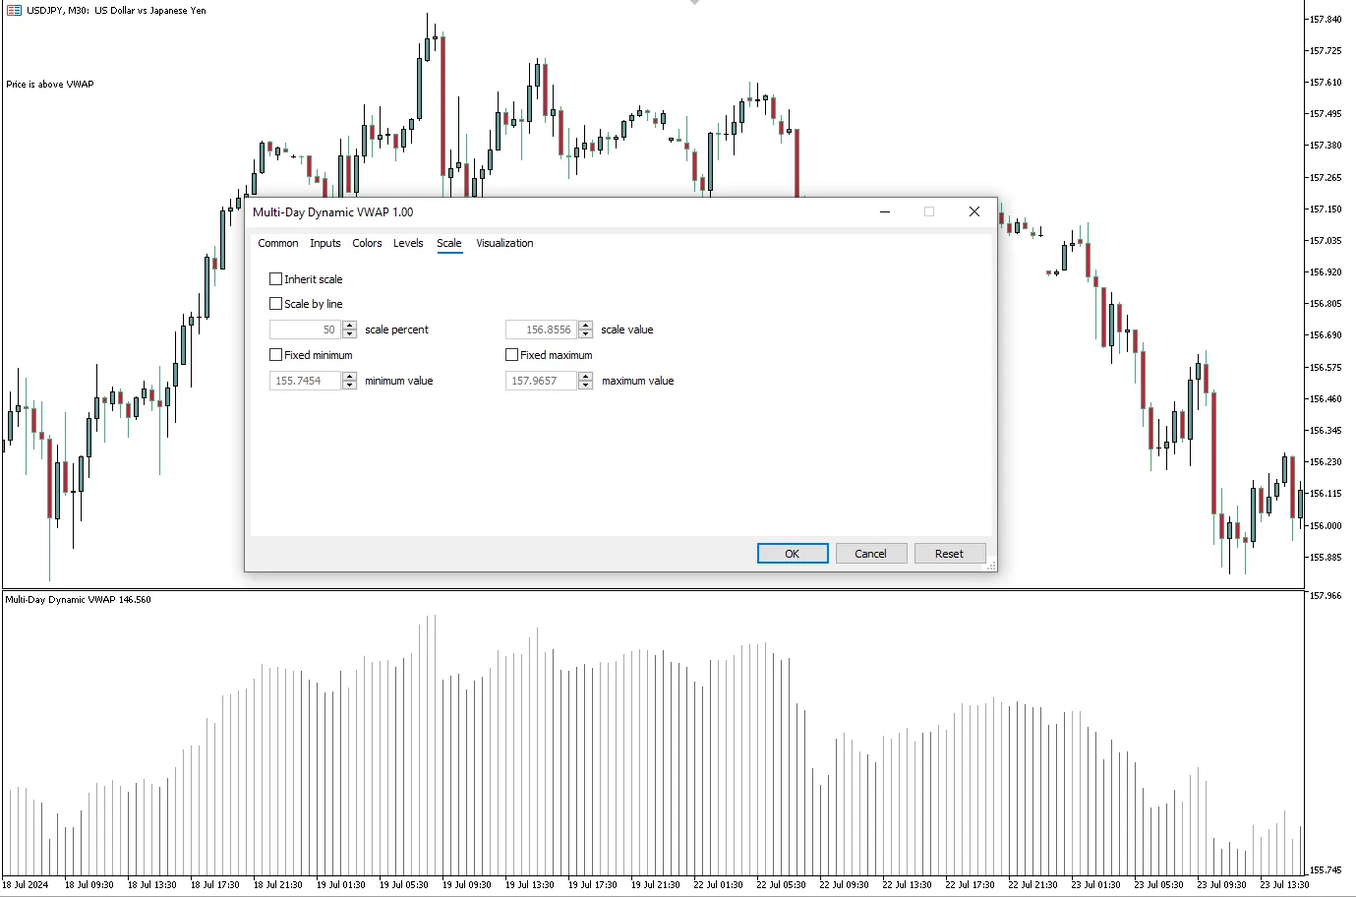This screenshot has width=1356, height=897.
Task: Enable the Inherit scale checkbox
Action: 275,279
